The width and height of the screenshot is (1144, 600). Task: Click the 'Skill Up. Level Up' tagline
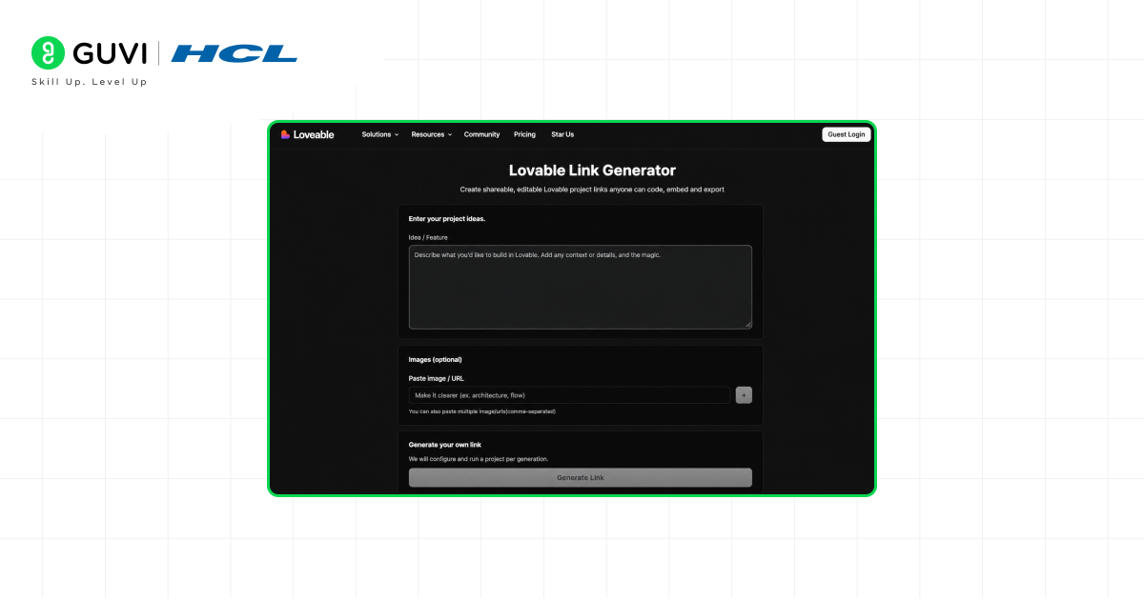[x=90, y=82]
